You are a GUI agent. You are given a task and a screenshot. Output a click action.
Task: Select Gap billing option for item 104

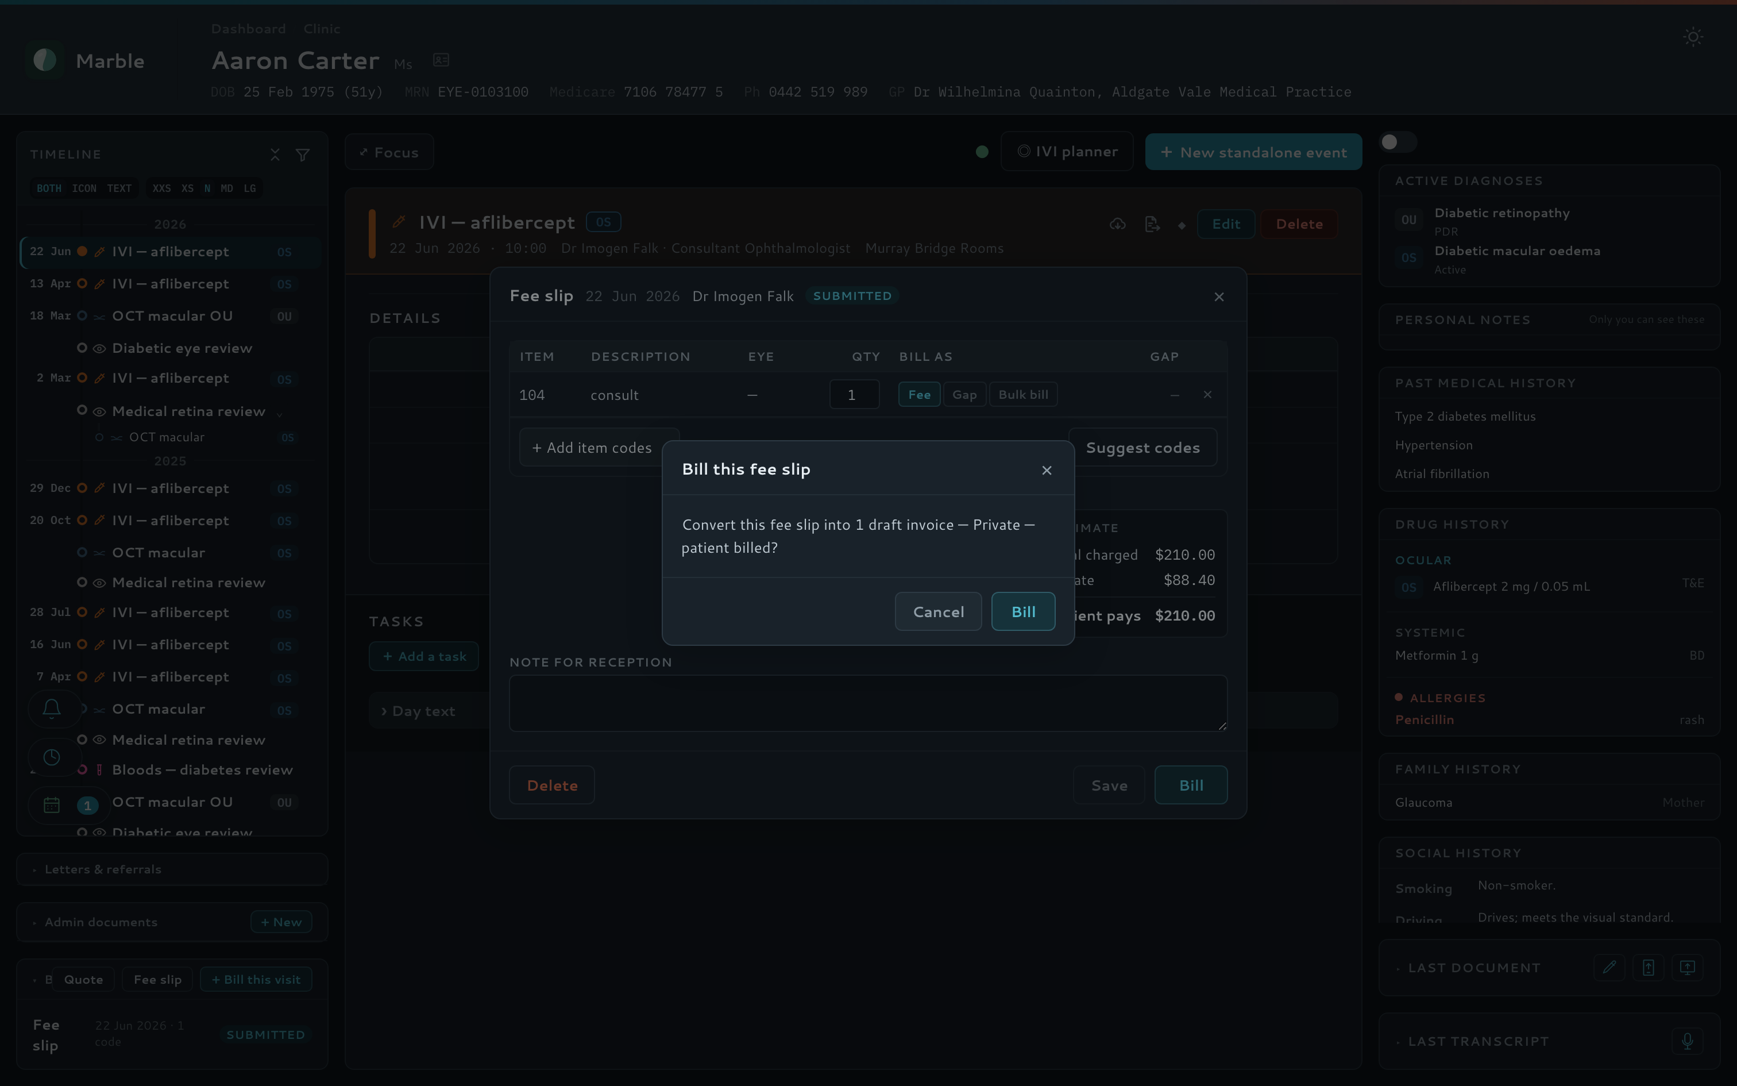pos(964,394)
